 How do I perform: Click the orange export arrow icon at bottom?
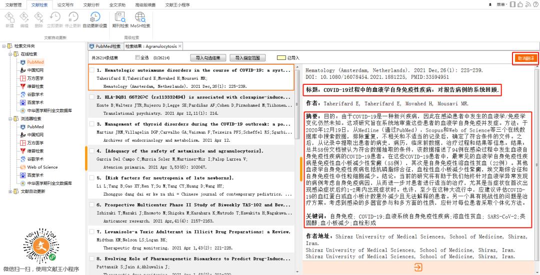pos(418,268)
